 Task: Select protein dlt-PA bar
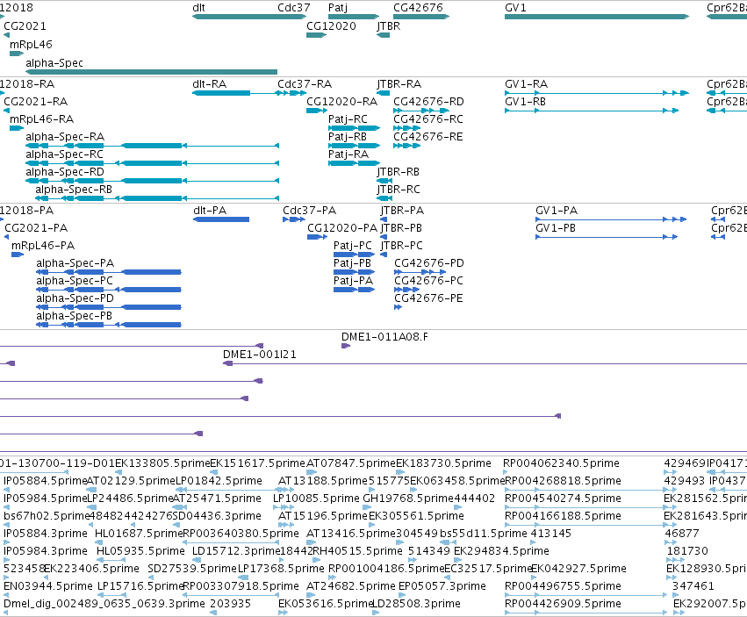[221, 219]
